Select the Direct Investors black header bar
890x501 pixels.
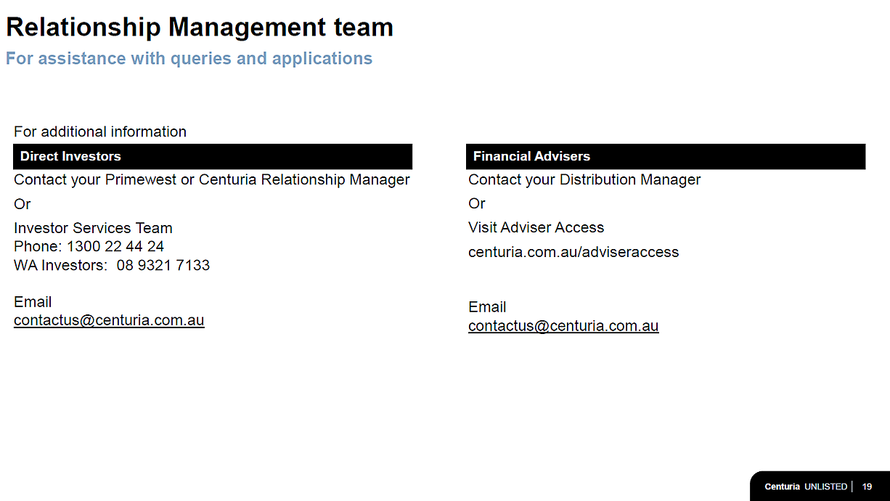(213, 156)
